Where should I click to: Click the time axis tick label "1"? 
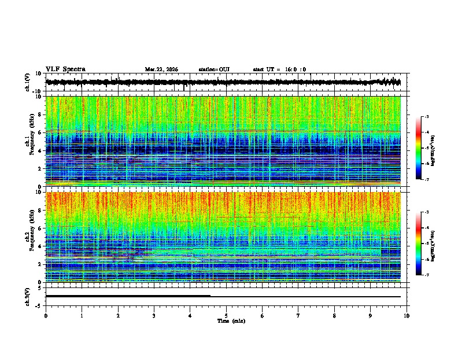click(x=82, y=316)
